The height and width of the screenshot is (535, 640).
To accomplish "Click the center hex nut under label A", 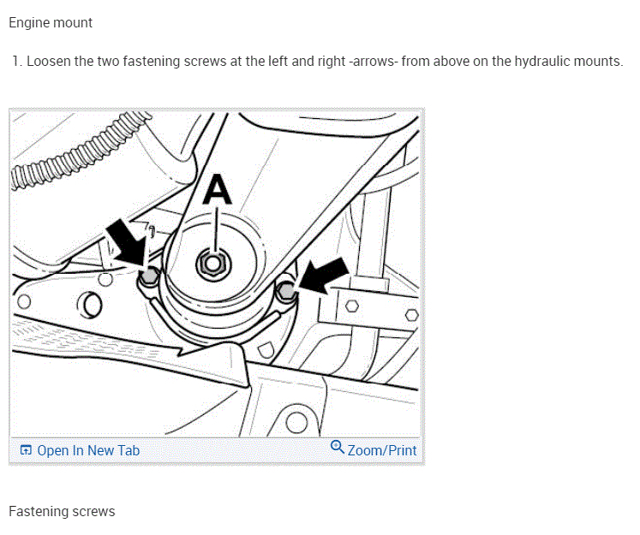I will click(x=212, y=264).
